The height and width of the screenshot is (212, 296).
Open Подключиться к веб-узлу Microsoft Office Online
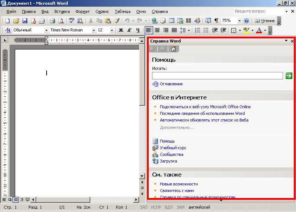(205, 107)
